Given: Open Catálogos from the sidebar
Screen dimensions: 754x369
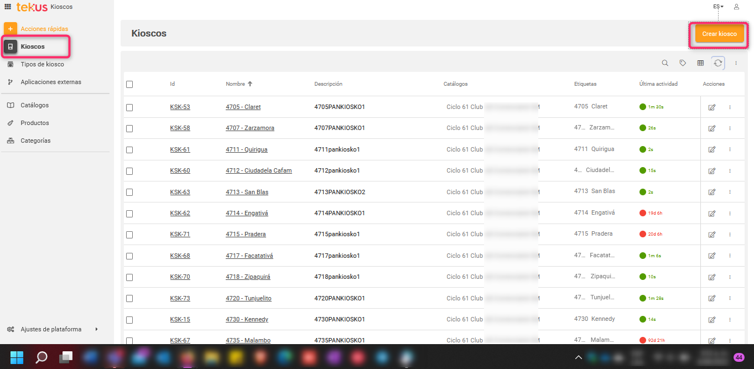Looking at the screenshot, I should 34,105.
